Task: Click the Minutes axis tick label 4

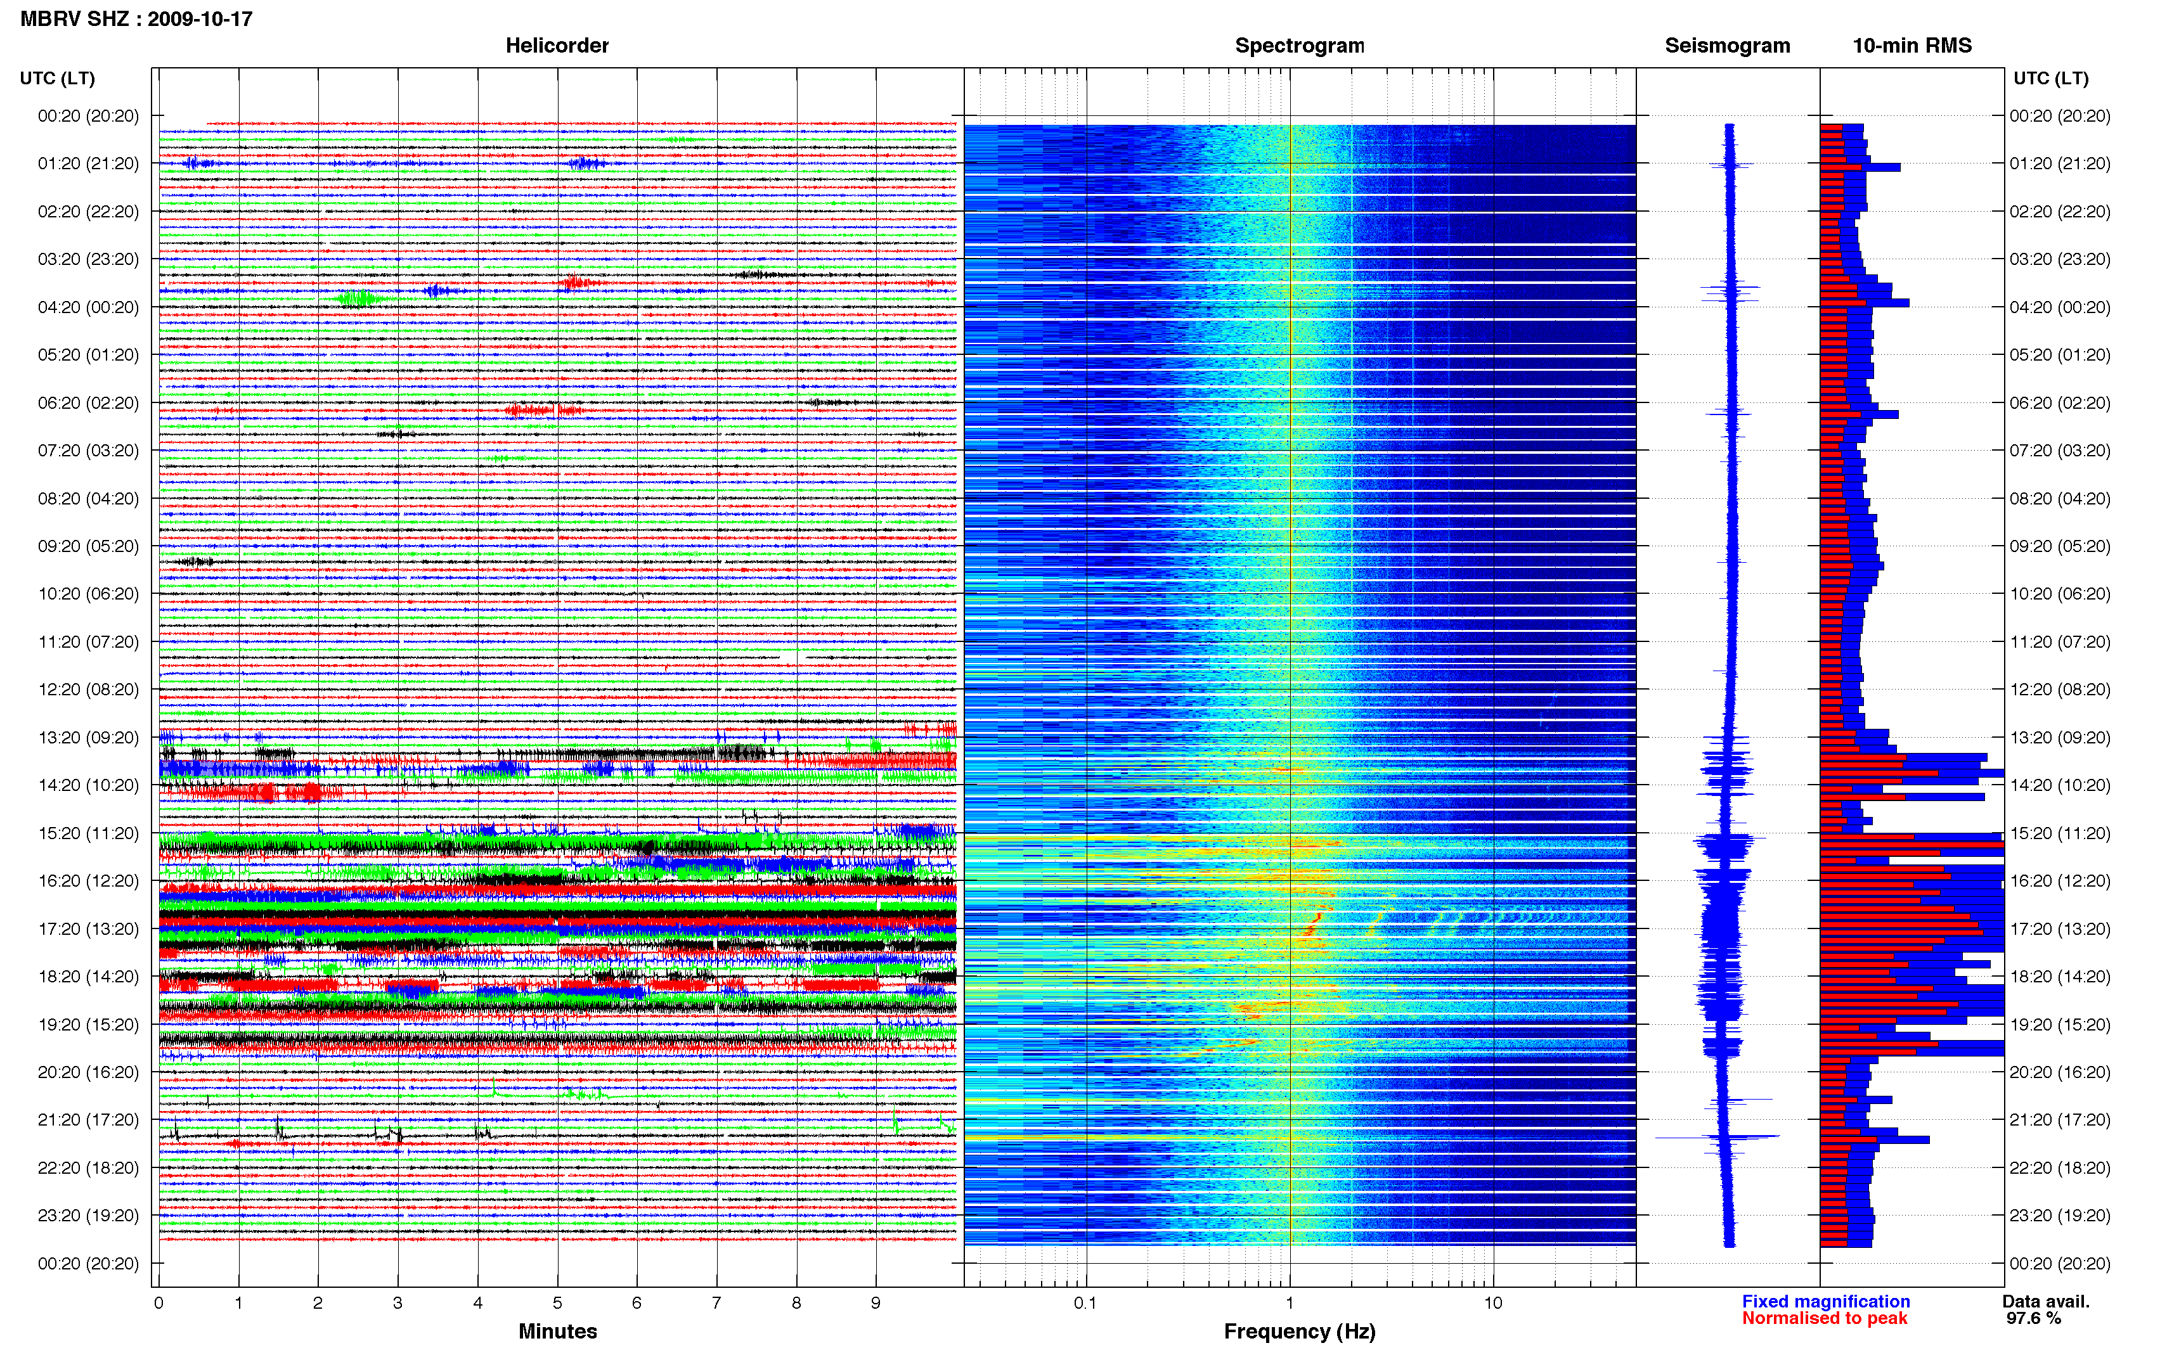Action: 477,1303
